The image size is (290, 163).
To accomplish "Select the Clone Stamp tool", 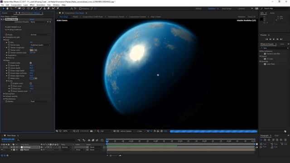I will pyautogui.click(x=44, y=9).
